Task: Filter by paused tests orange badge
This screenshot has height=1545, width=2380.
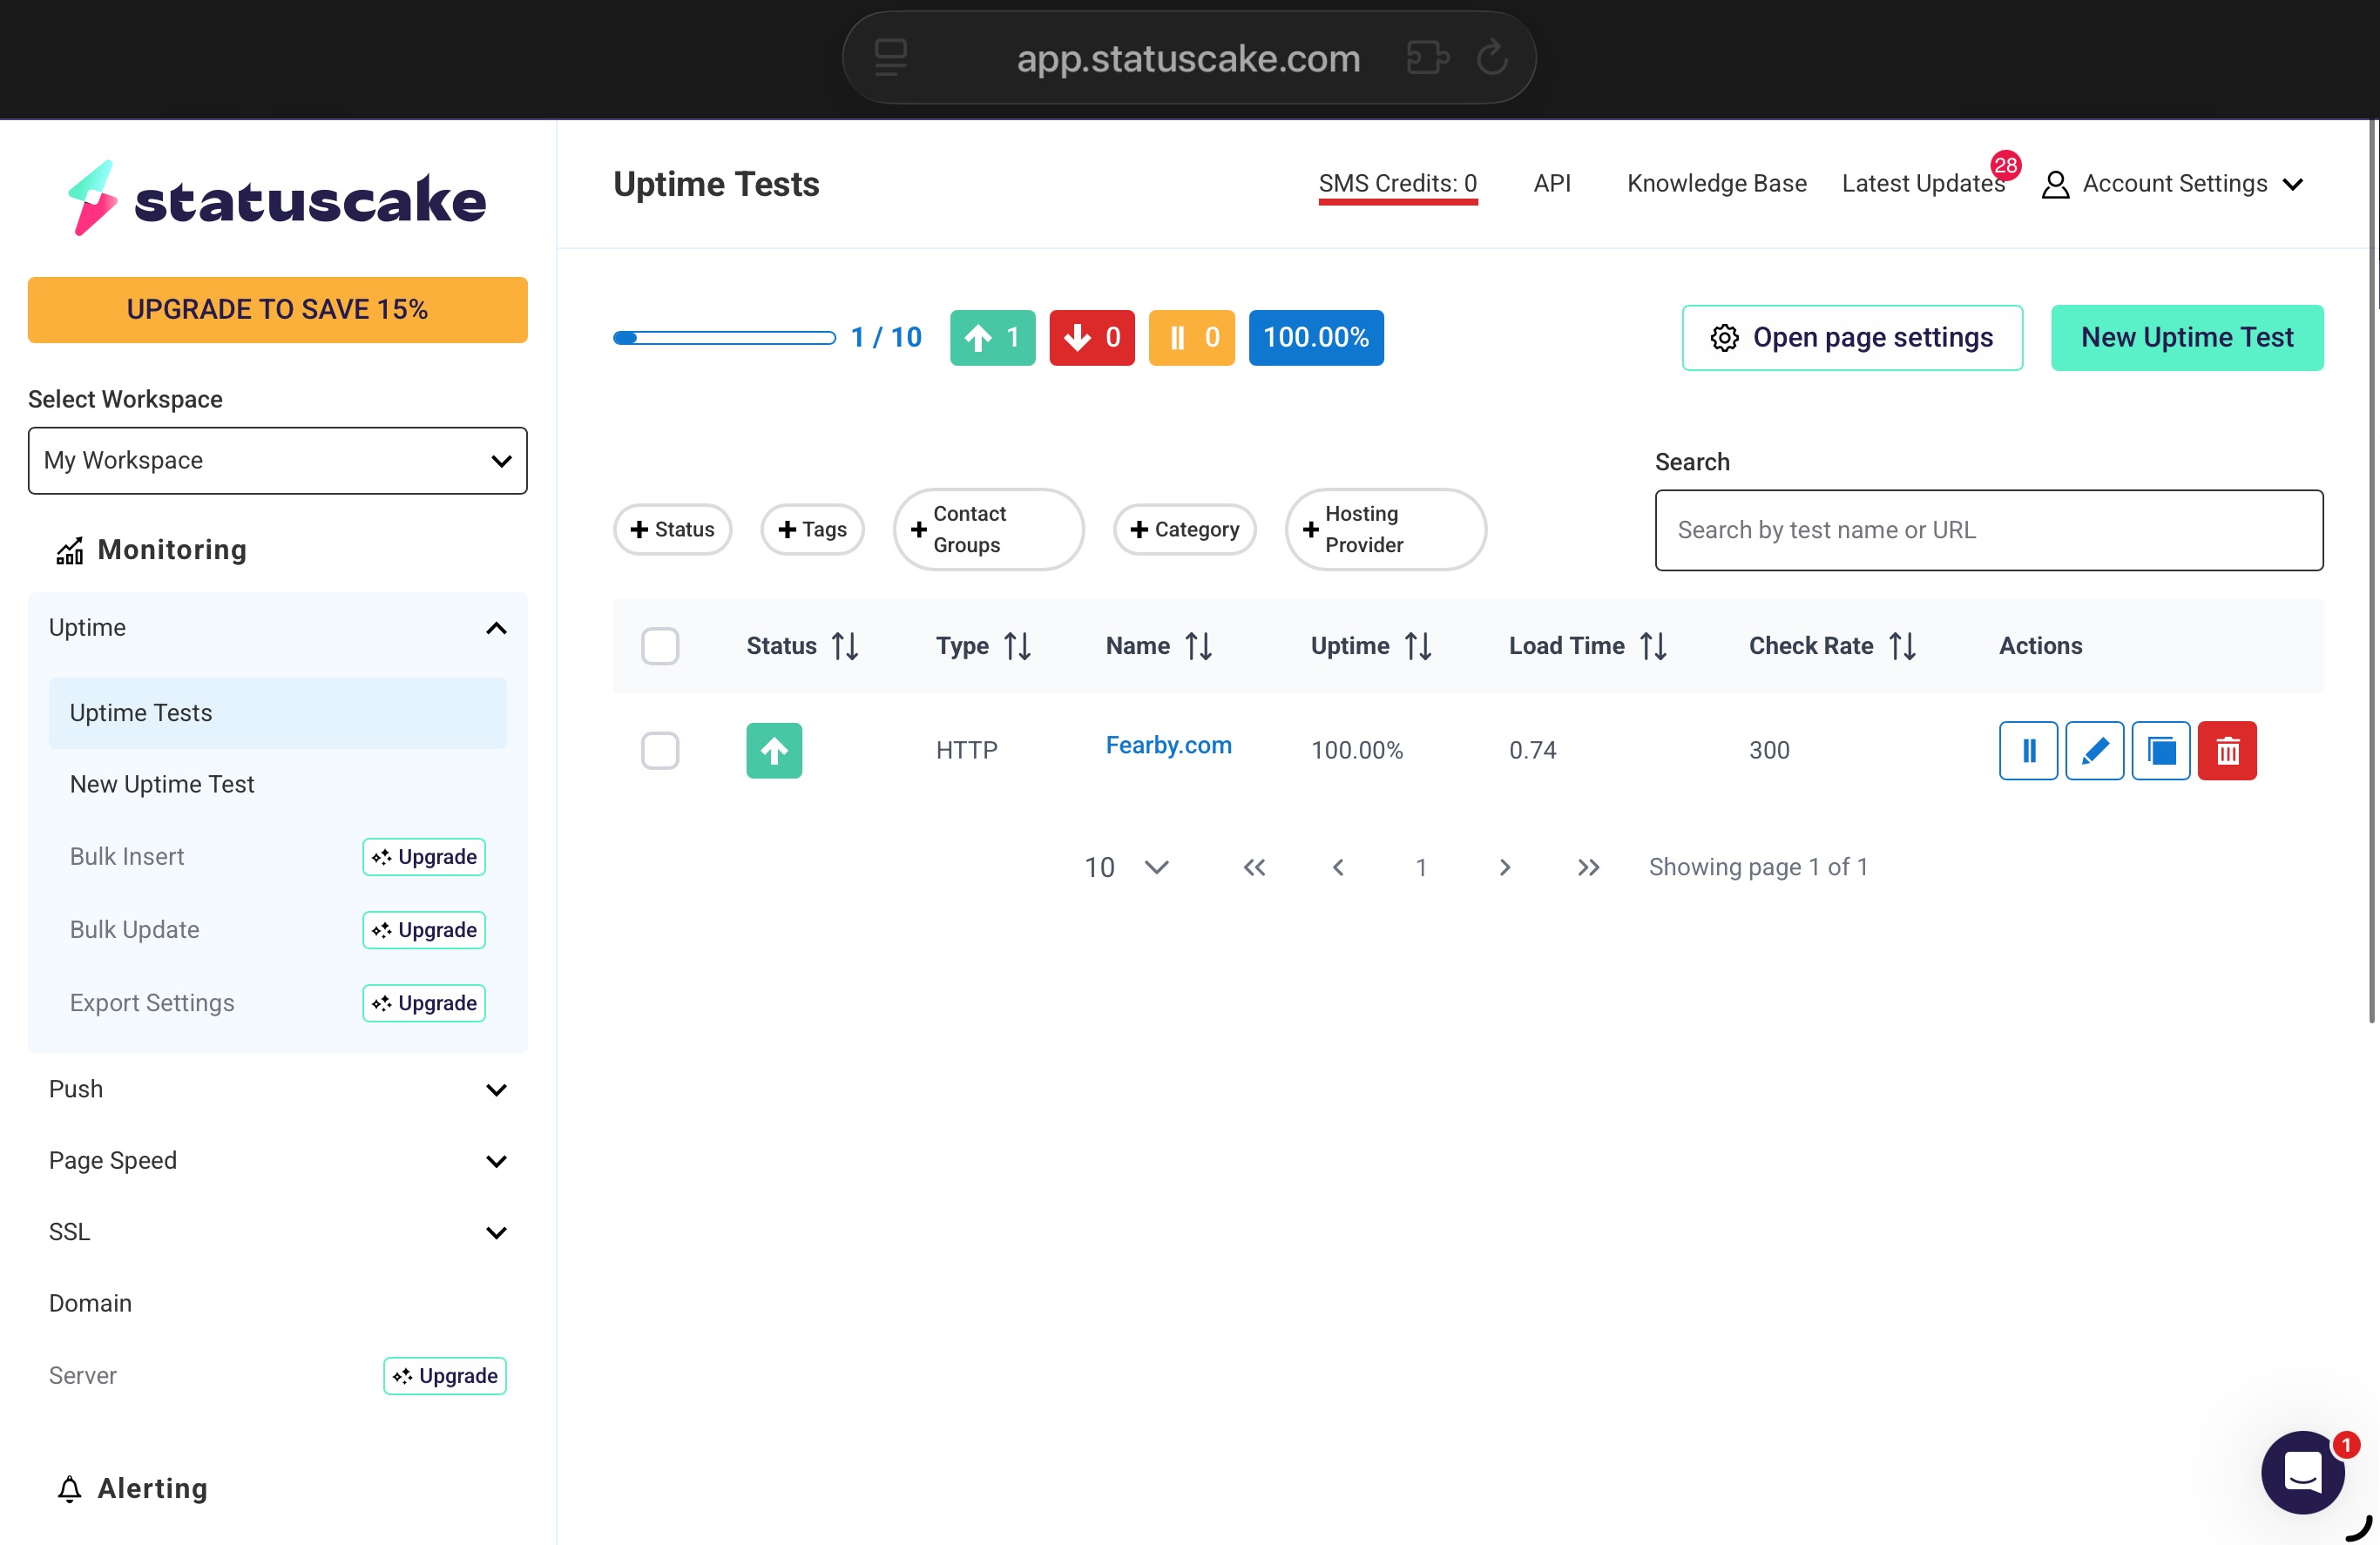Action: [x=1191, y=338]
